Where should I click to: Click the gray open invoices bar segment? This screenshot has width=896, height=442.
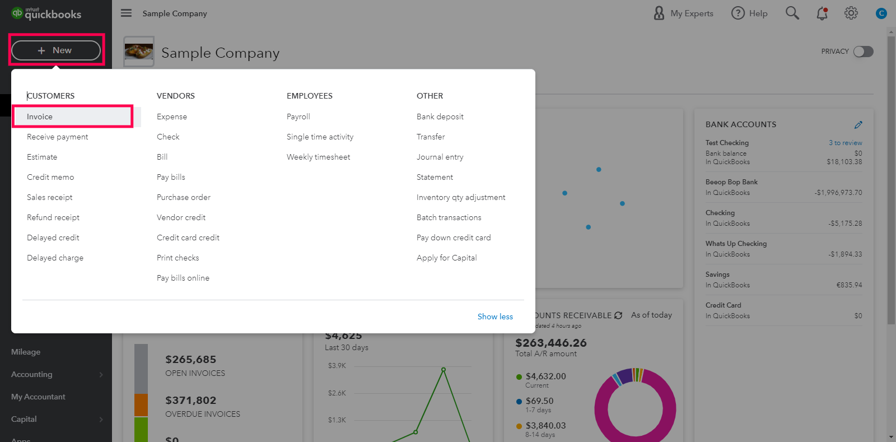(x=141, y=369)
